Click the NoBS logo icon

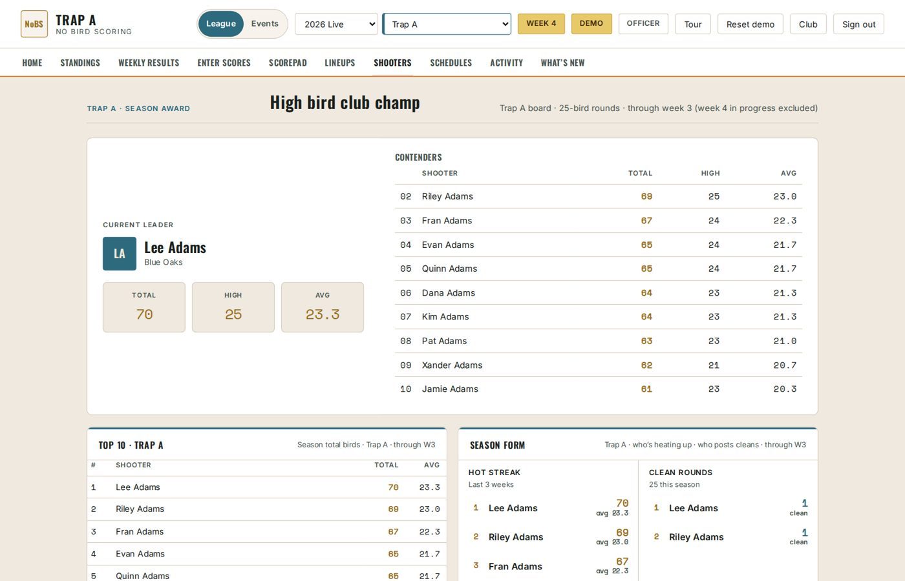click(x=34, y=24)
